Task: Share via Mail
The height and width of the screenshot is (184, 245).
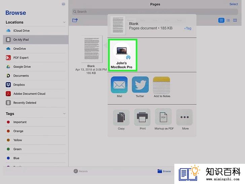Action: pos(119,85)
